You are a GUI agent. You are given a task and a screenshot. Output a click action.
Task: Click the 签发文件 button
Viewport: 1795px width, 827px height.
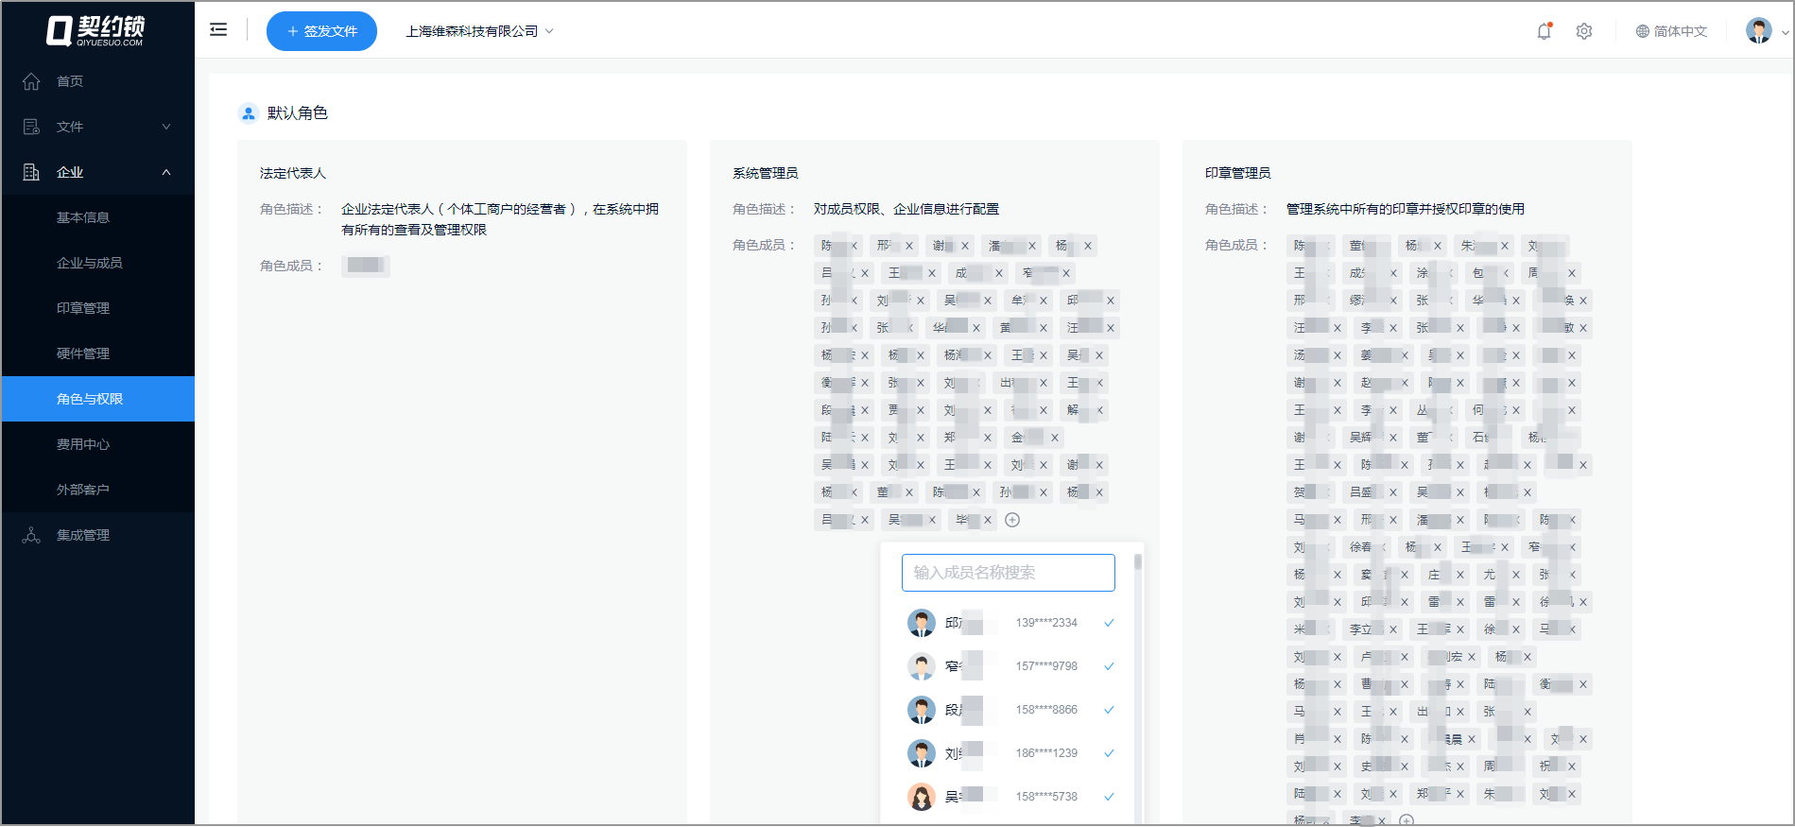click(321, 31)
